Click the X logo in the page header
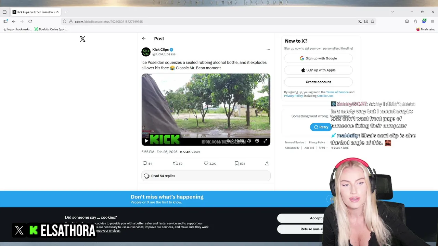The width and height of the screenshot is (438, 246). click(x=82, y=39)
